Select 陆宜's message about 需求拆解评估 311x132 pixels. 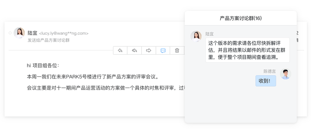tap(247, 50)
